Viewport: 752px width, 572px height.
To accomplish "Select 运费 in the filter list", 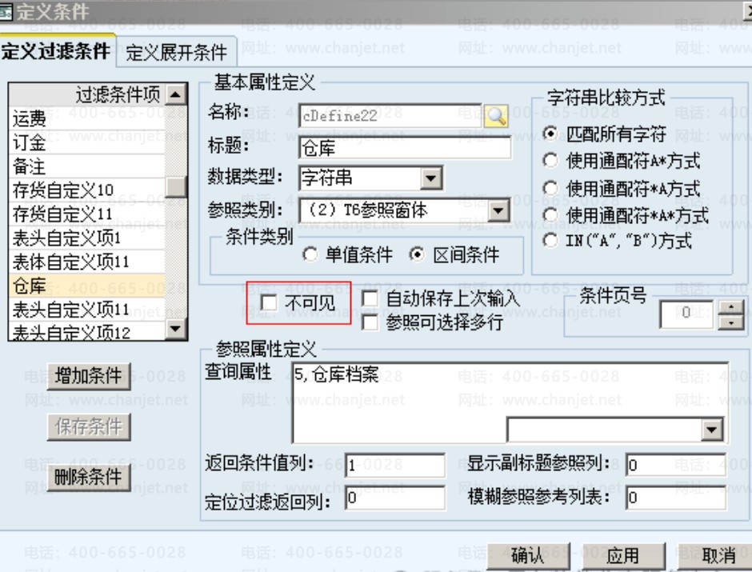I will (87, 118).
